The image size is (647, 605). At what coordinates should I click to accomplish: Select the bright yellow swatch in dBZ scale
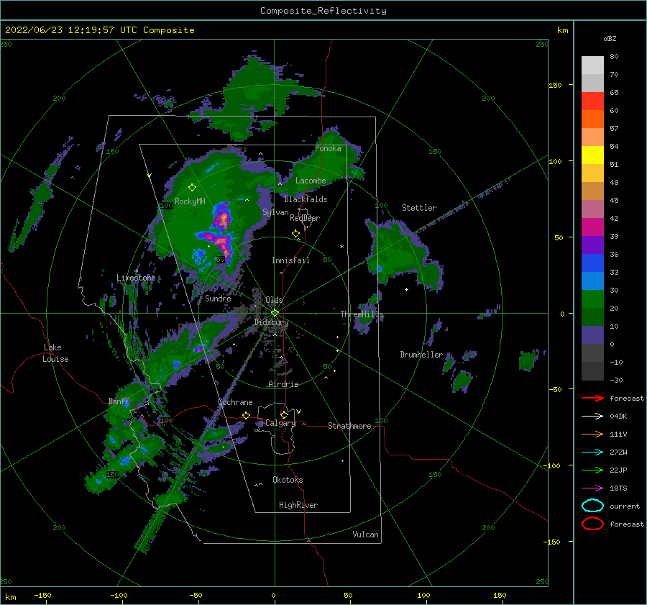[592, 155]
